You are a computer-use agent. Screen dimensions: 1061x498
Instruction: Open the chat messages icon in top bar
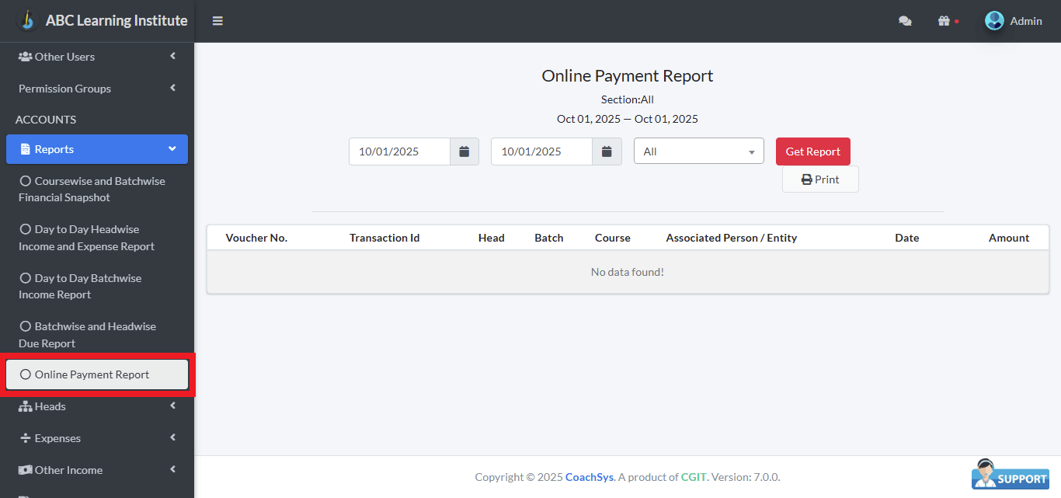coord(905,21)
